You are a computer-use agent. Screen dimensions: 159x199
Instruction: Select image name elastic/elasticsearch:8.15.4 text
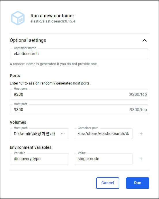pos(53,21)
